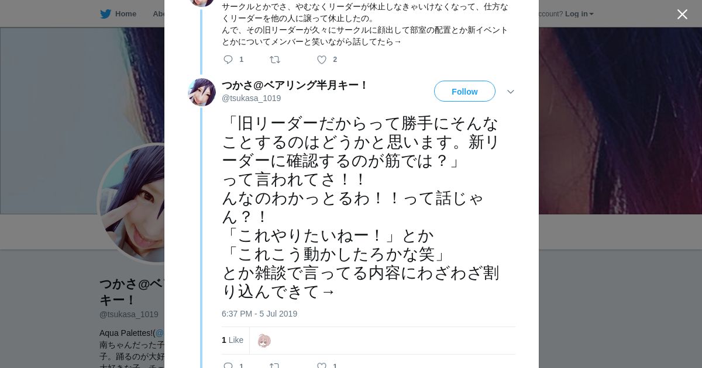This screenshot has height=368, width=702.
Task: View who liked via the 1 Like link
Action: 232,340
